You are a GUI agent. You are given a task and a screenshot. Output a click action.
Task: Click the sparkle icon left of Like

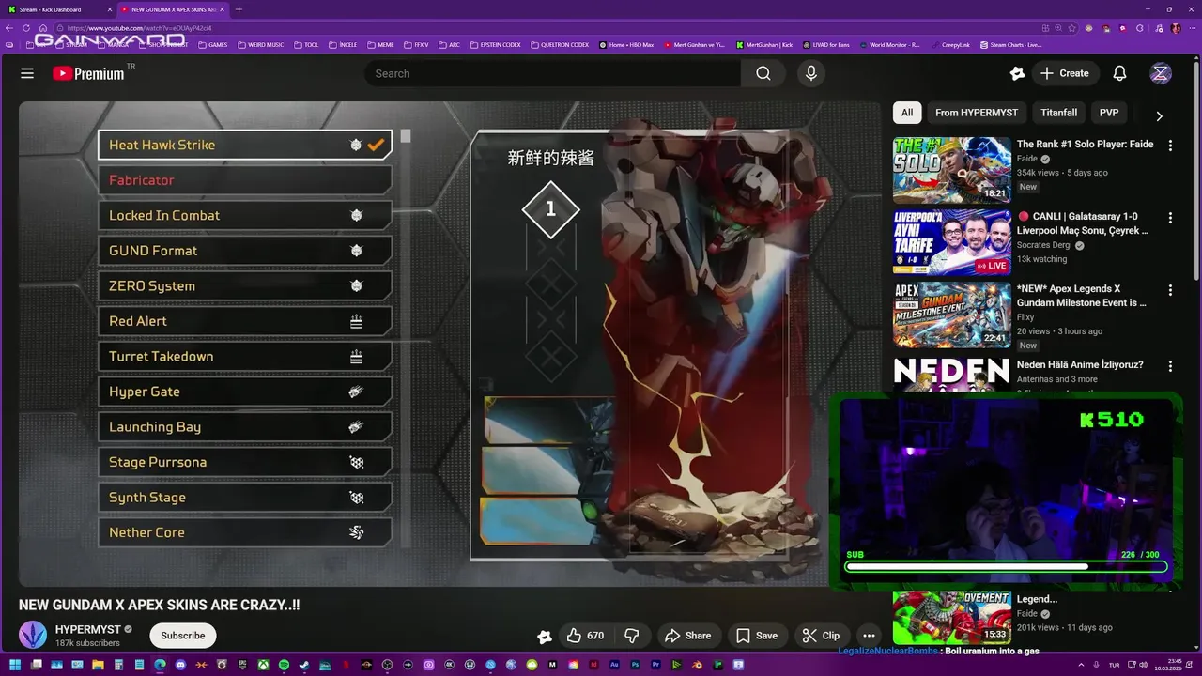coord(544,636)
